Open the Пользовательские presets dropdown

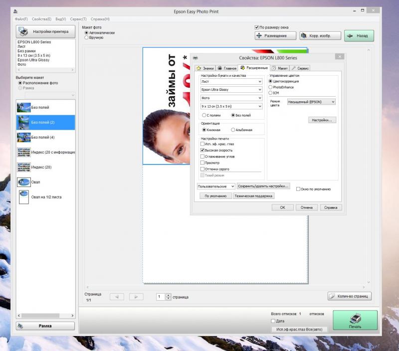point(216,186)
